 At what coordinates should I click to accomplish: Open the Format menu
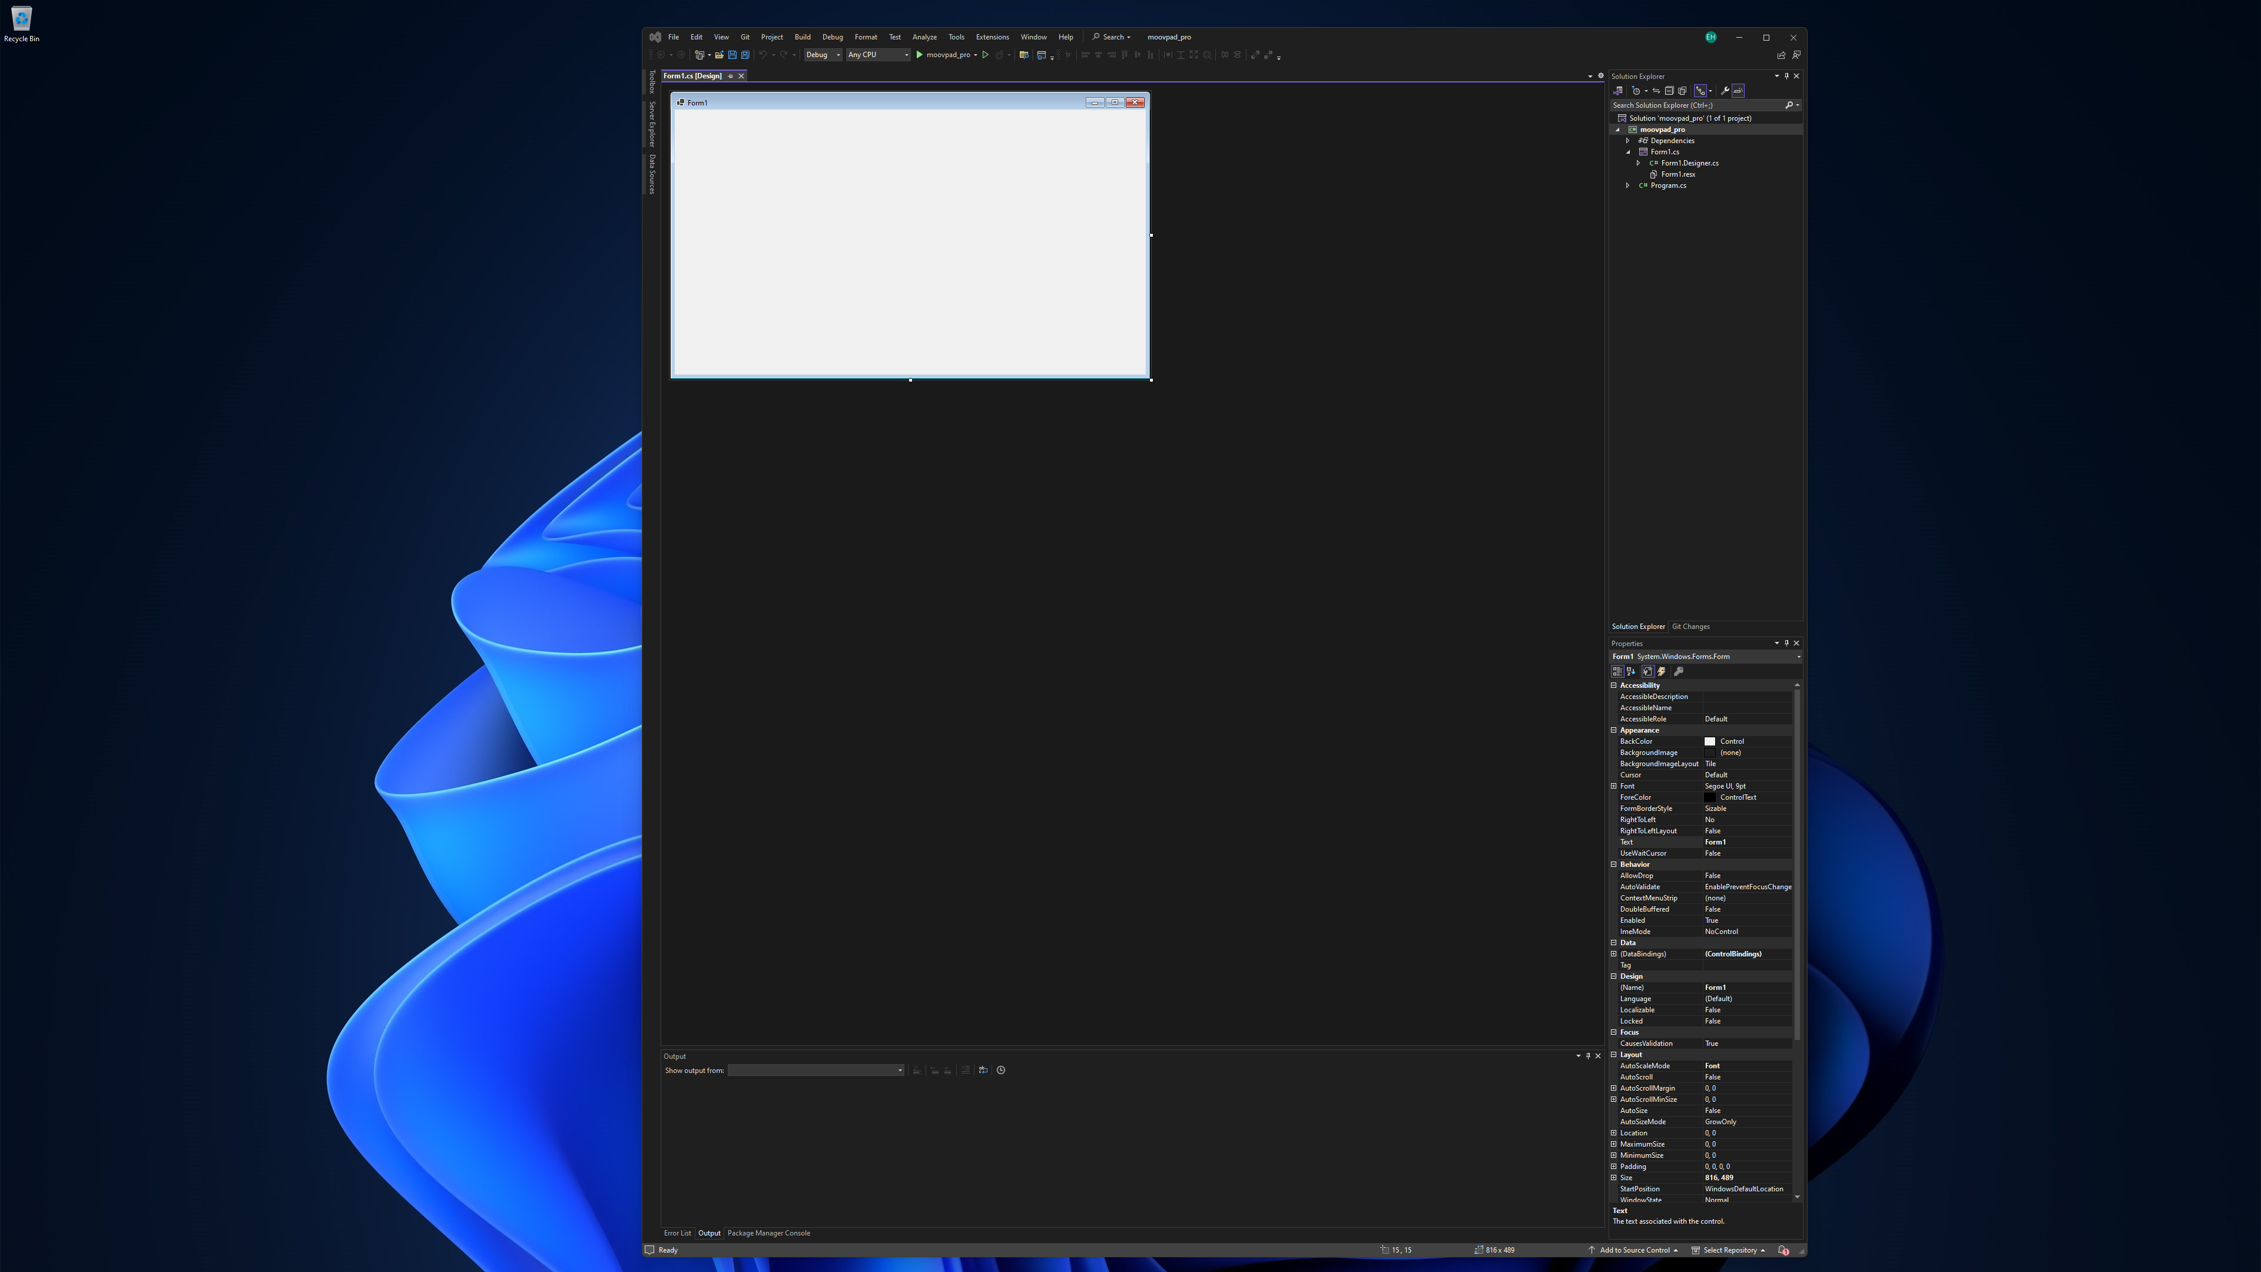click(x=866, y=37)
